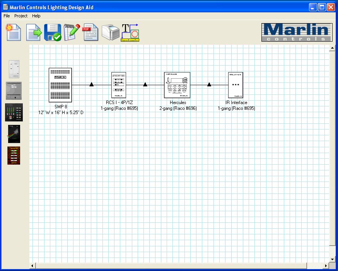Pick the red button station in sidebar
This screenshot has width=338, height=271.
pos(14,156)
